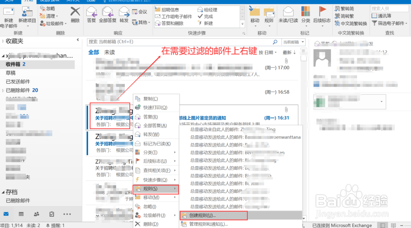Select the 招聘信息 quick step
The image size is (411, 228).
tap(167, 10)
